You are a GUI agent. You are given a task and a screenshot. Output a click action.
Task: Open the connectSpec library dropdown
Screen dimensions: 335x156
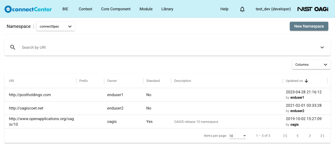point(56,26)
